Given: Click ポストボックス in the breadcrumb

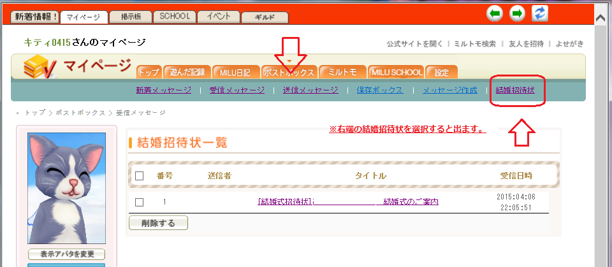Looking at the screenshot, I should 80,112.
